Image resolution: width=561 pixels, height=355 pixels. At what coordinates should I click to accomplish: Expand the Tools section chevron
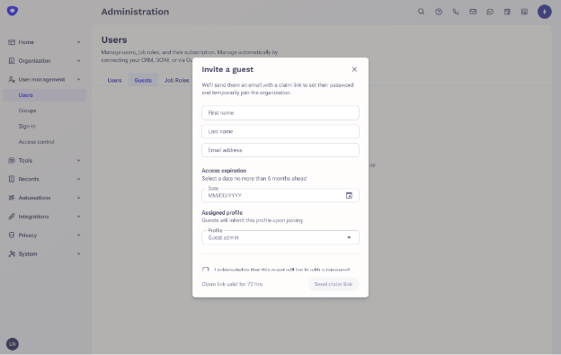coord(78,161)
